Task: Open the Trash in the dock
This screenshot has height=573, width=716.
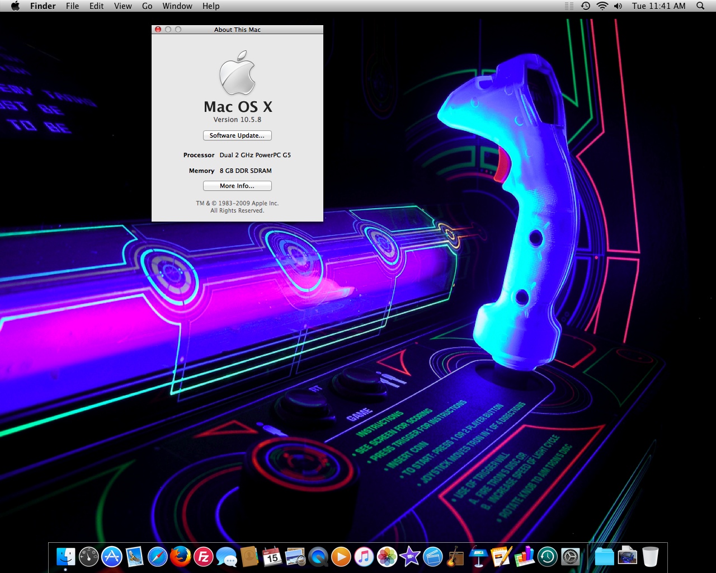Action: coord(650,557)
